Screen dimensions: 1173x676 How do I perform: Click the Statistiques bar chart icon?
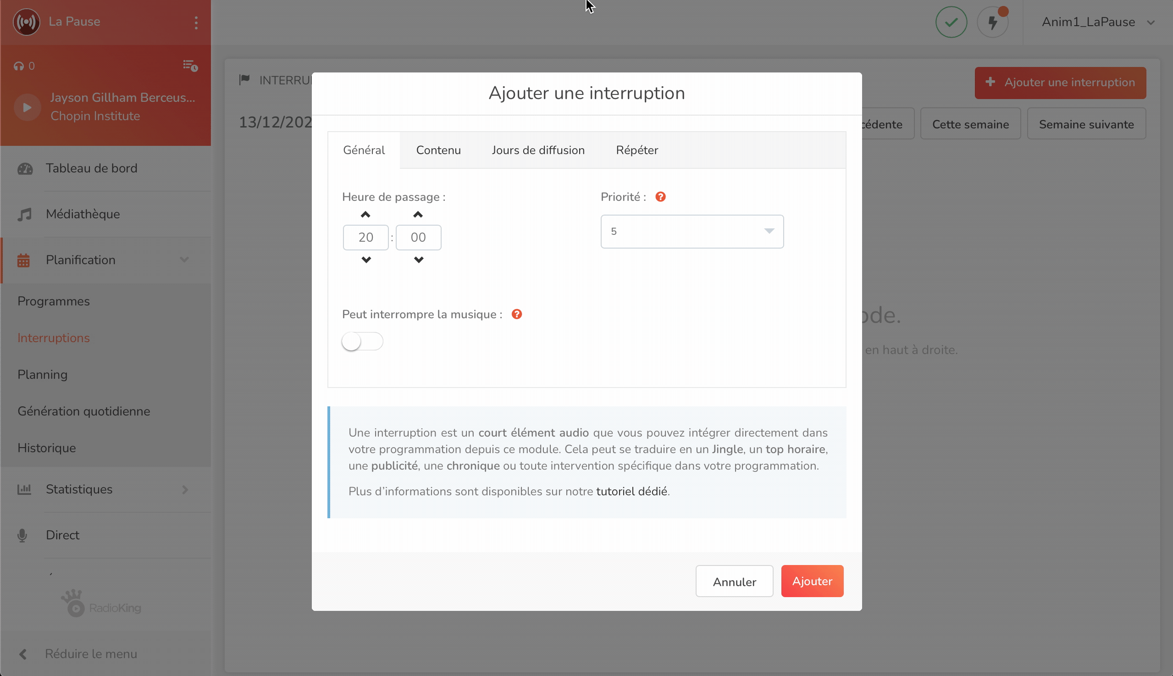tap(24, 489)
